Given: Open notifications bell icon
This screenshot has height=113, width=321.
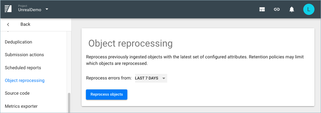Looking at the screenshot, I should pos(292,9).
